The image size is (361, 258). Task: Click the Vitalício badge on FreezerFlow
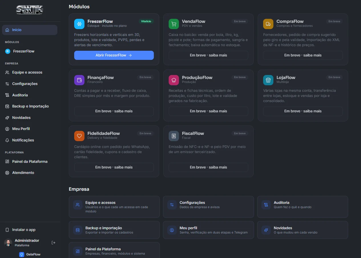(146, 21)
